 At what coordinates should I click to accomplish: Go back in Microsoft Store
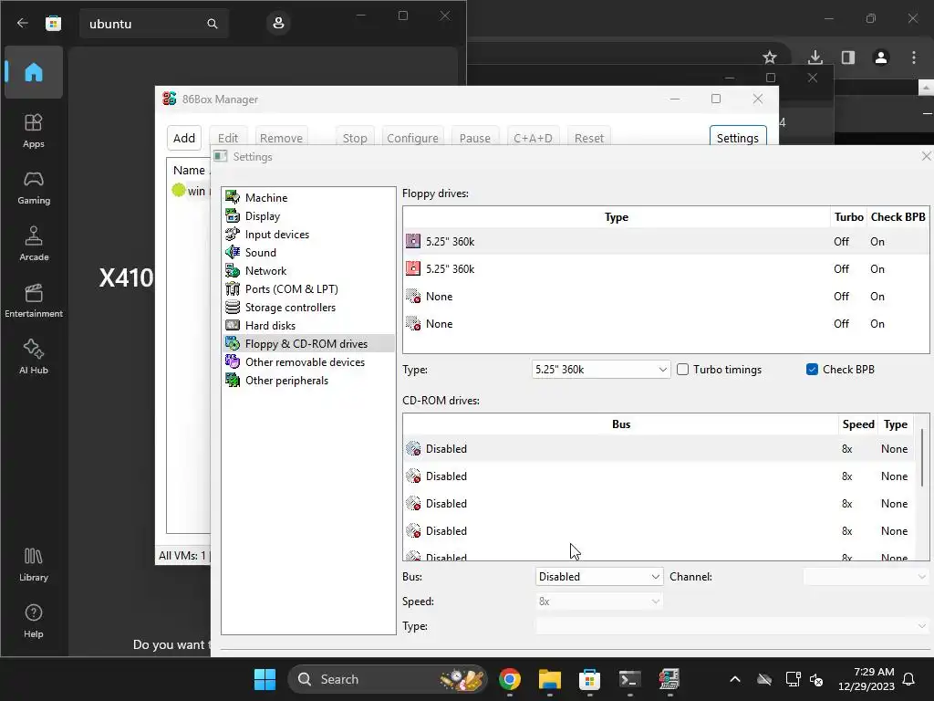[x=23, y=23]
